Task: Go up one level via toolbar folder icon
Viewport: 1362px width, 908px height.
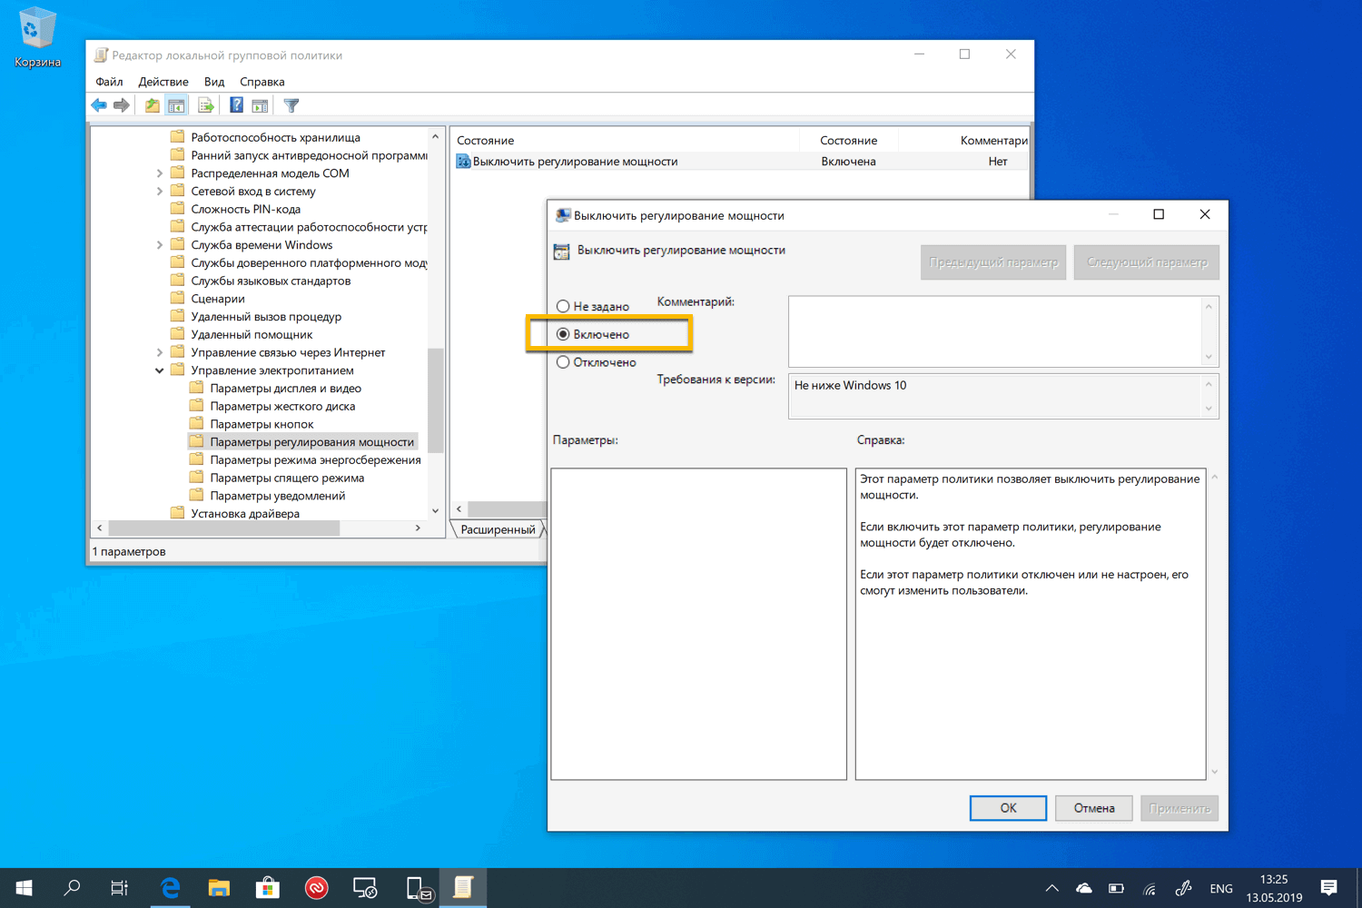Action: pyautogui.click(x=152, y=105)
